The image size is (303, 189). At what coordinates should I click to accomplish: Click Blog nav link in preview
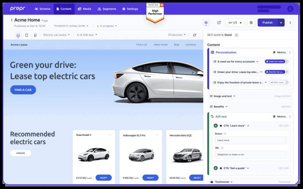[177, 45]
